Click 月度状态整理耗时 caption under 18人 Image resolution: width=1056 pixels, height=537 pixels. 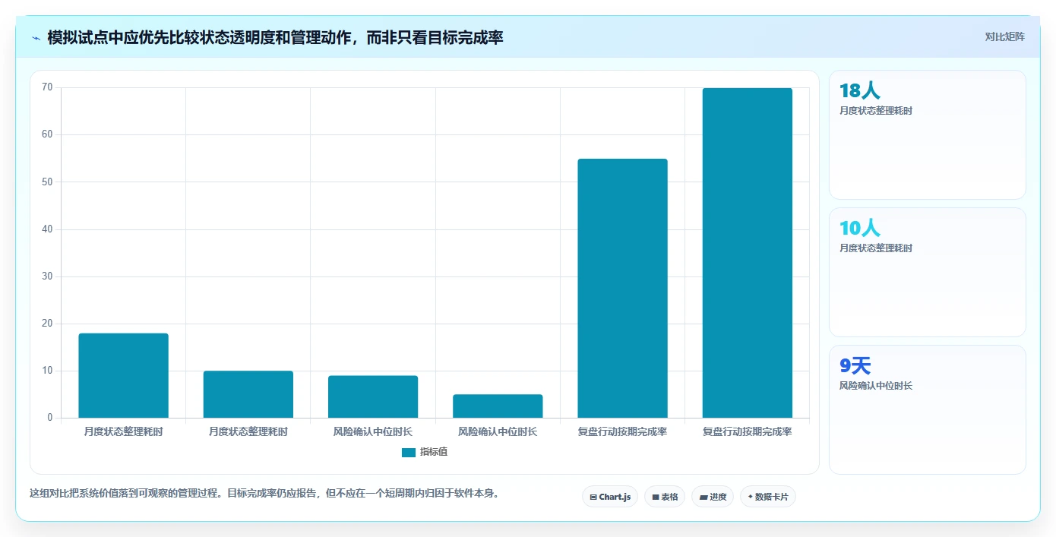[876, 111]
